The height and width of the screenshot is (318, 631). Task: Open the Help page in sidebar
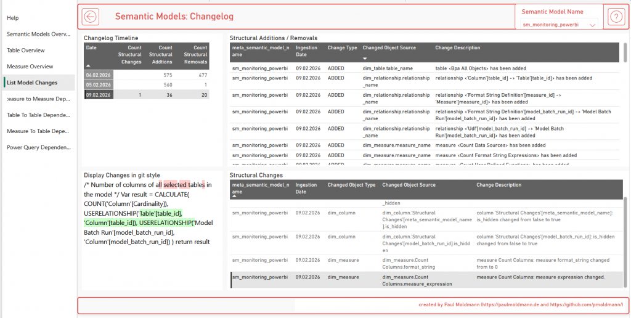(13, 18)
